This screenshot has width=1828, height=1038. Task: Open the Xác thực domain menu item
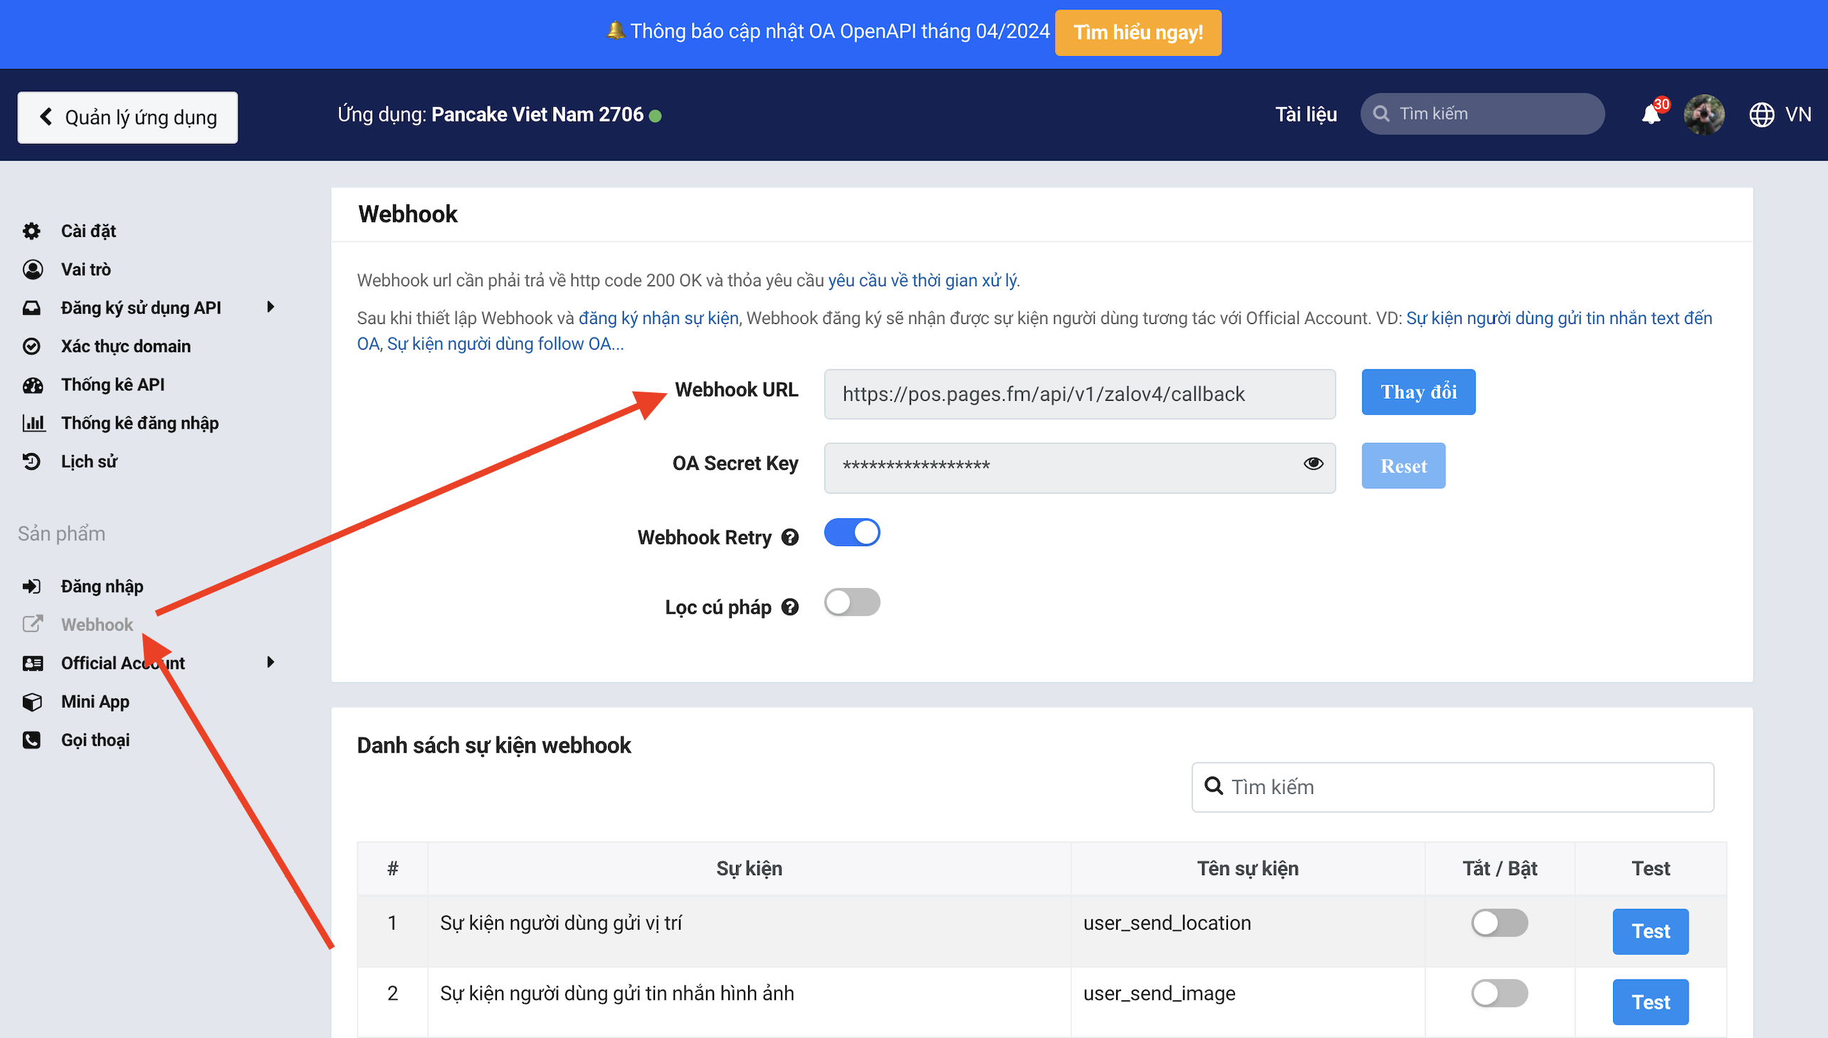click(x=125, y=347)
